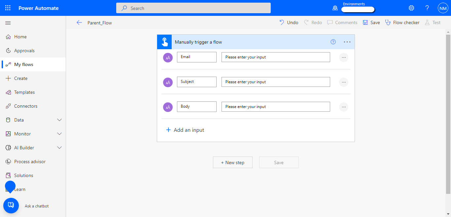
Task: Open the Learn sidebar item
Action: [33, 189]
